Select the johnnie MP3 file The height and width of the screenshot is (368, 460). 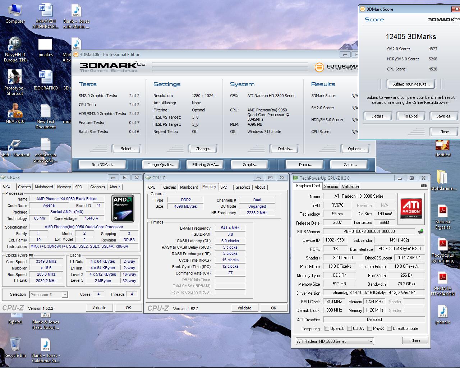click(442, 315)
